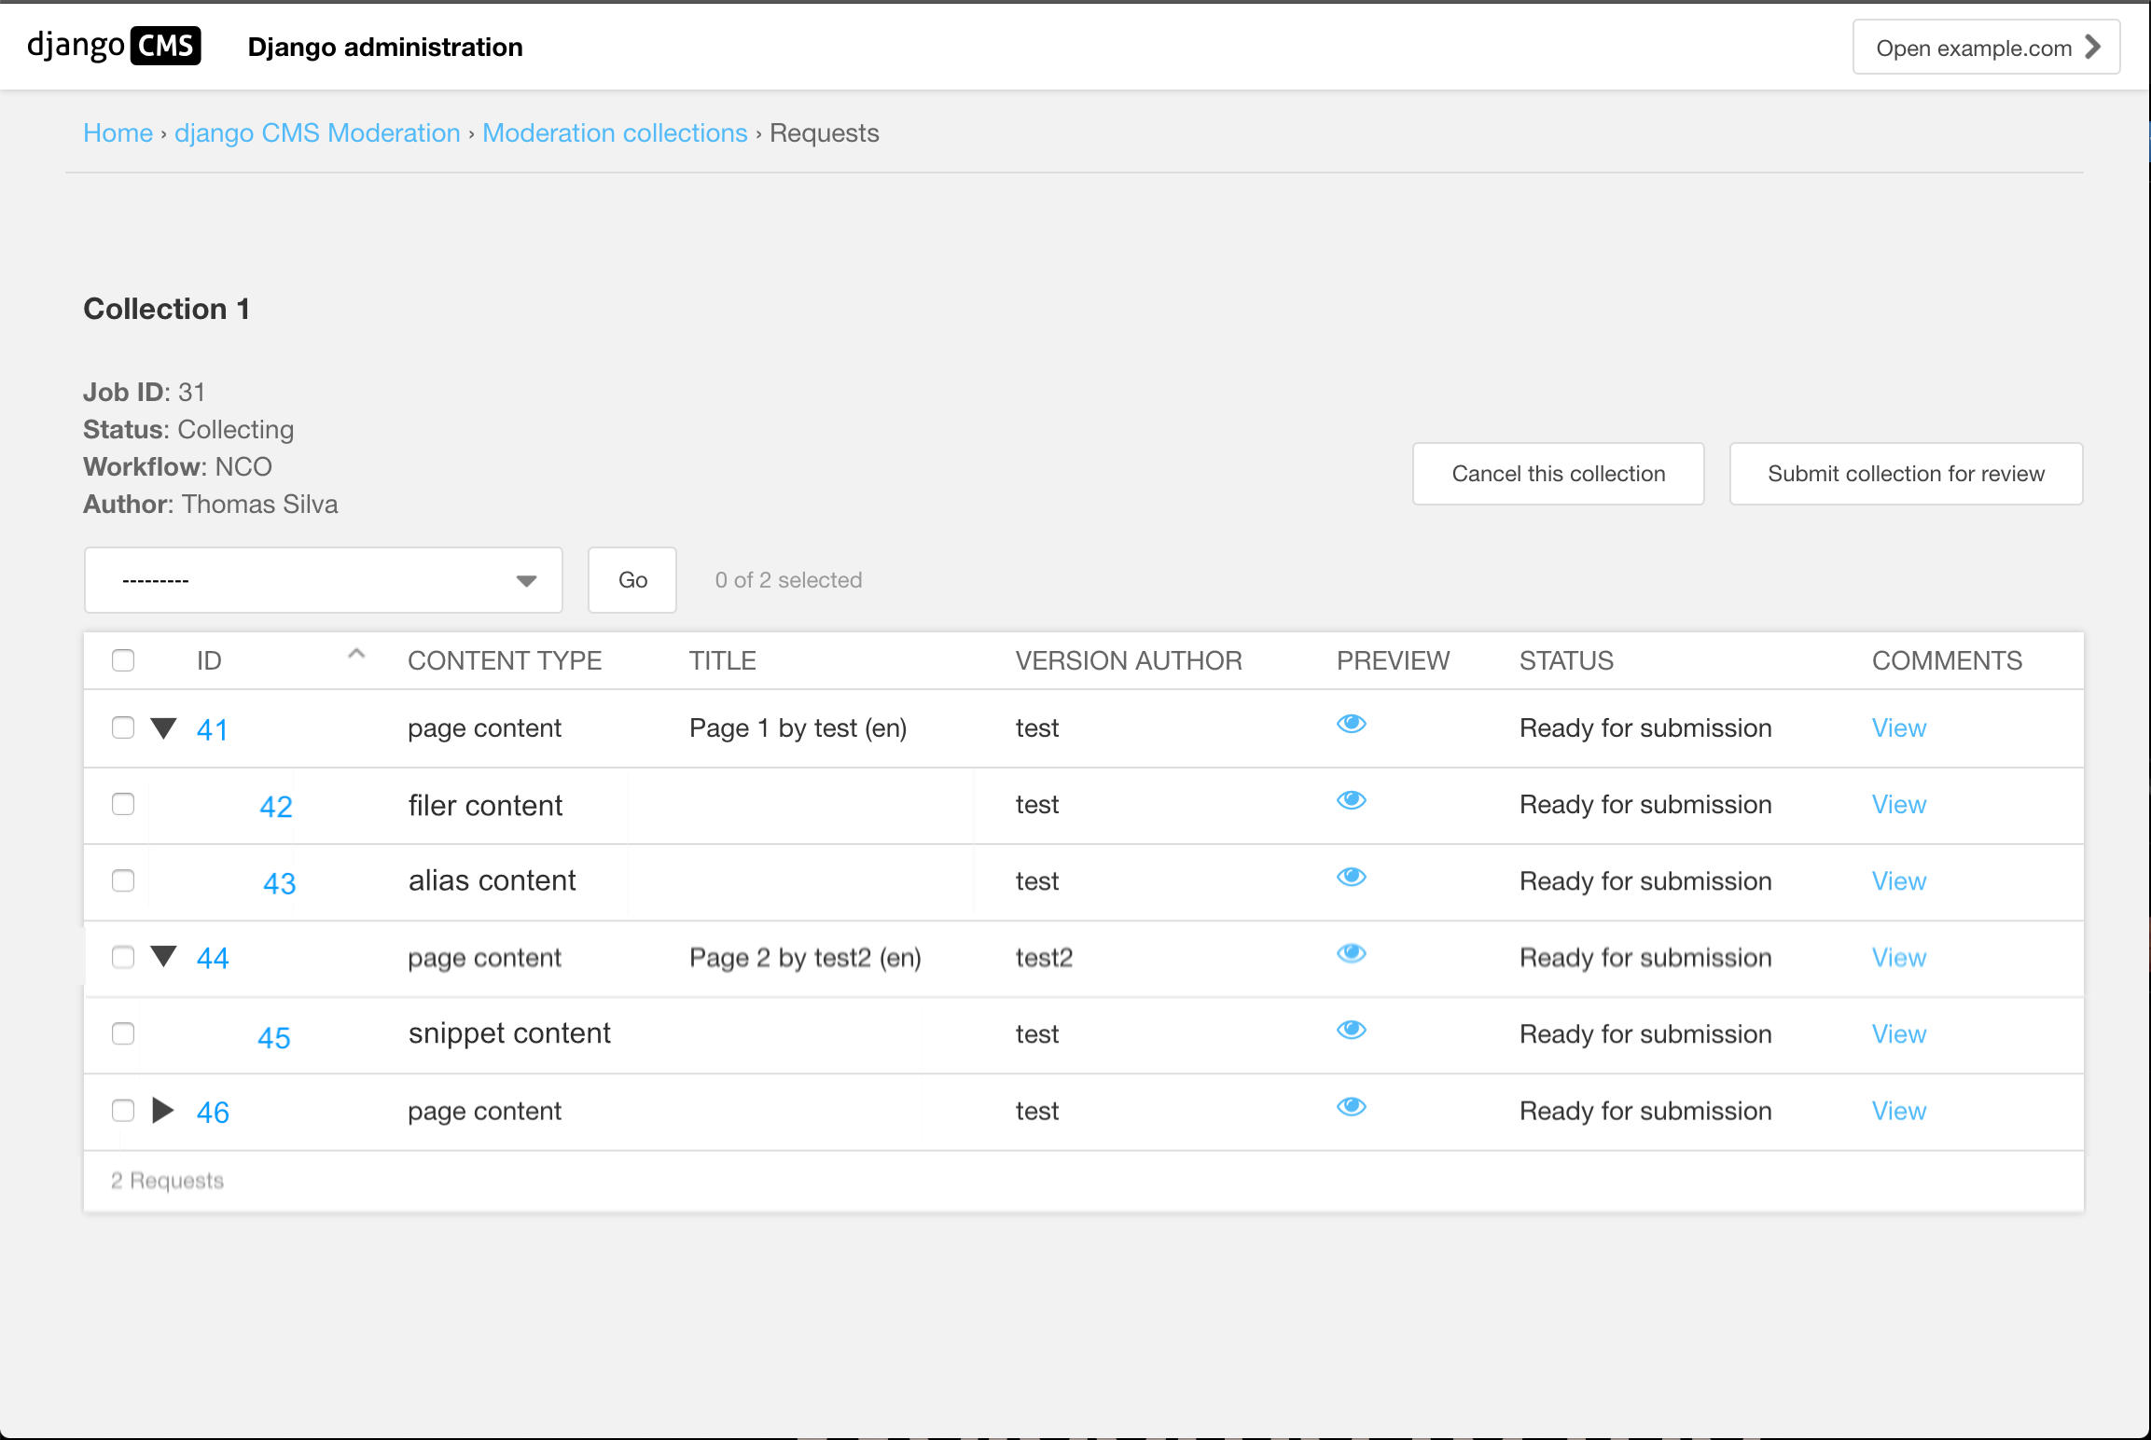Click the django CMS logo

pyautogui.click(x=114, y=46)
